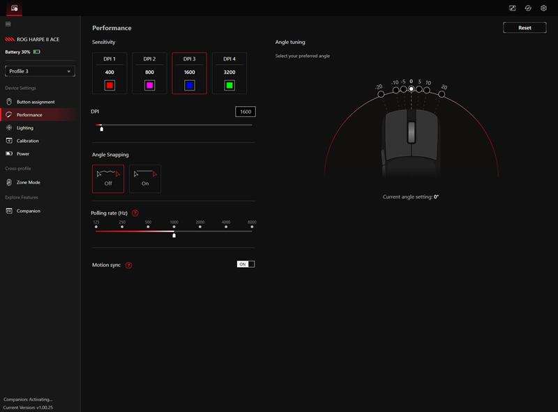Screen dimensions: 558x412
Task: Open Button assignment settings
Action: tap(35, 102)
